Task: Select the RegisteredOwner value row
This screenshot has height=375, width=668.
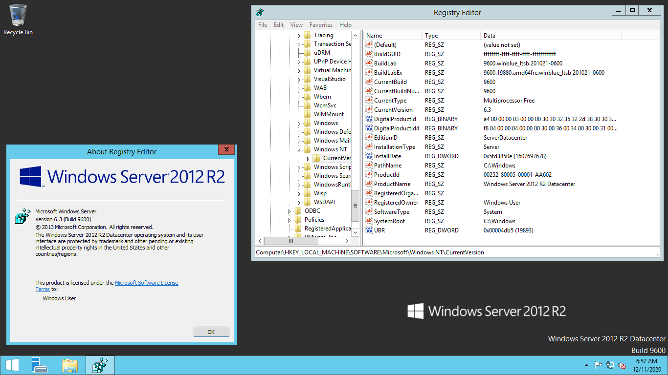Action: tap(492, 202)
